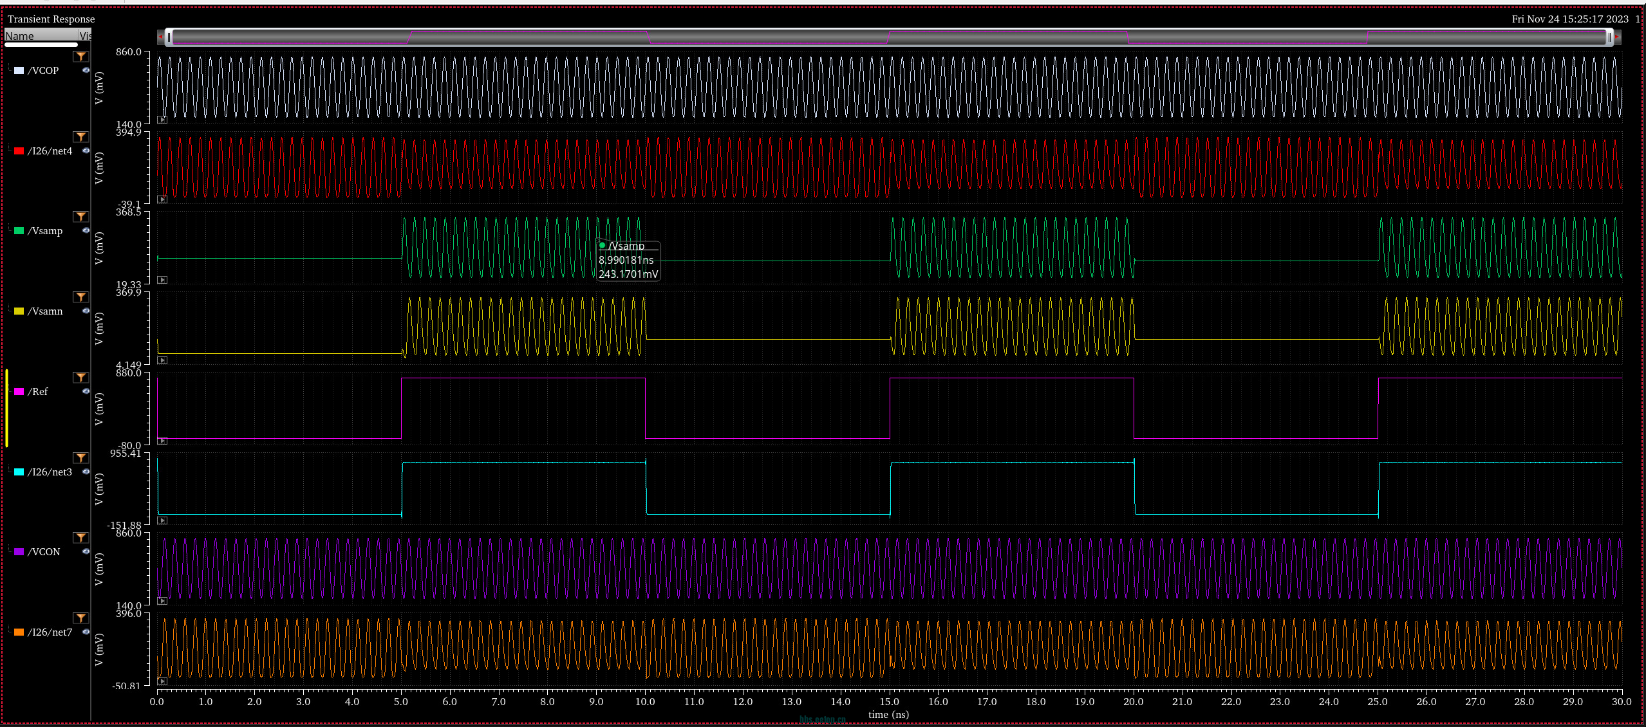Click the filter icon above /Vsamp trace
Viewport: 1646px width, 727px height.
point(80,217)
